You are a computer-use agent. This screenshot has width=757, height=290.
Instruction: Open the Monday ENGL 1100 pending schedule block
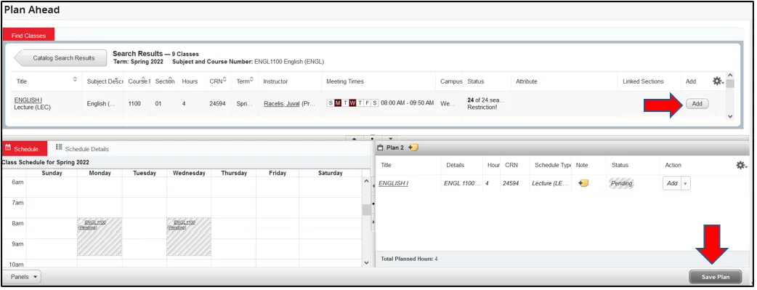point(100,236)
